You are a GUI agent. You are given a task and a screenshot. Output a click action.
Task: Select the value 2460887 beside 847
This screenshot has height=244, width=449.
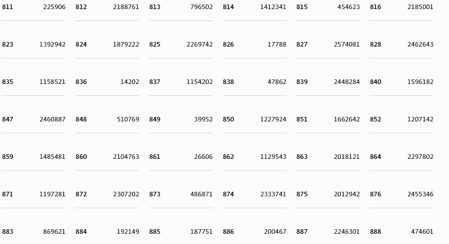click(x=52, y=119)
